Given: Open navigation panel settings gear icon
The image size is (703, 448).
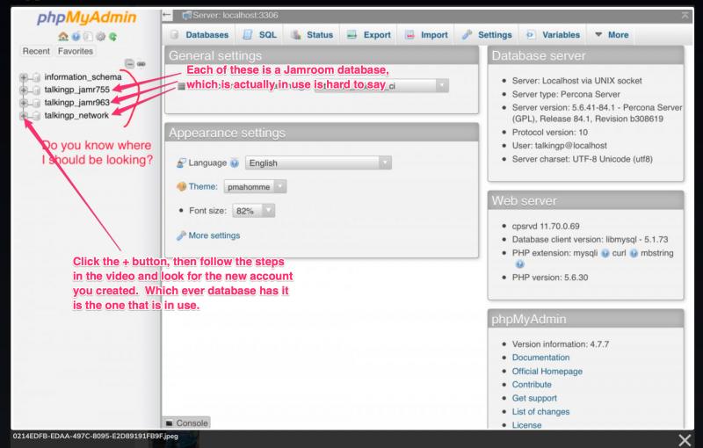Looking at the screenshot, I should (100, 36).
